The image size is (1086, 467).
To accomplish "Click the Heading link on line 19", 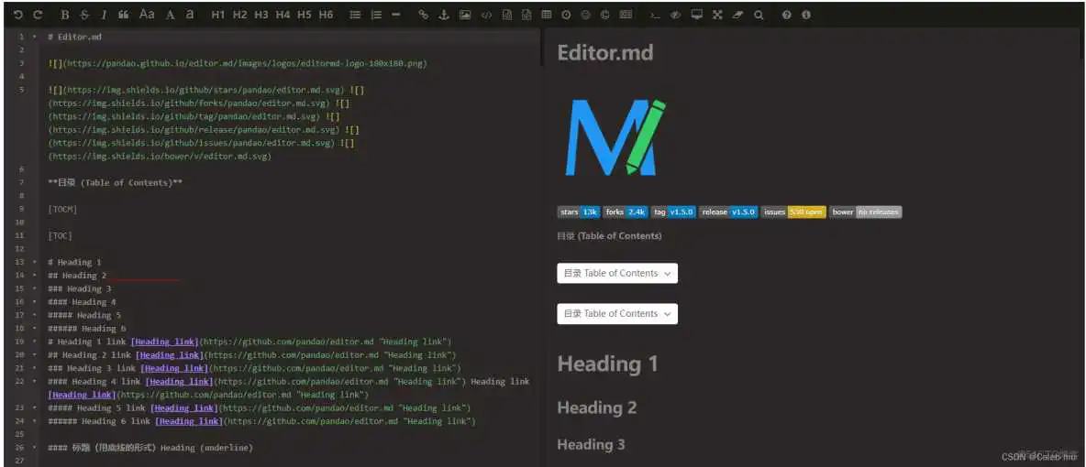I will coord(164,342).
